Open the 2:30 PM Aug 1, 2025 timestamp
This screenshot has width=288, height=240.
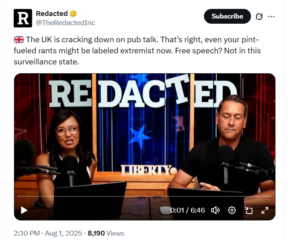(x=48, y=233)
